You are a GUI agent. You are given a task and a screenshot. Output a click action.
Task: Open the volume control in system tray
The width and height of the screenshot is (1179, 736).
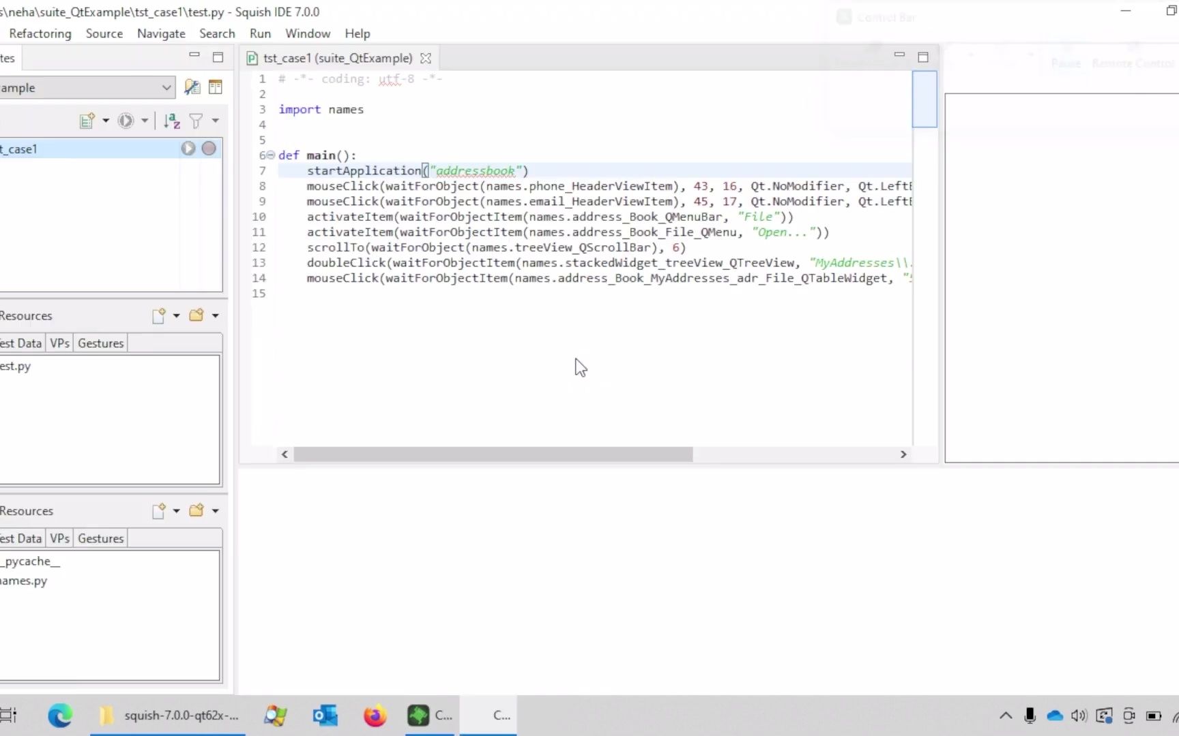tap(1079, 716)
